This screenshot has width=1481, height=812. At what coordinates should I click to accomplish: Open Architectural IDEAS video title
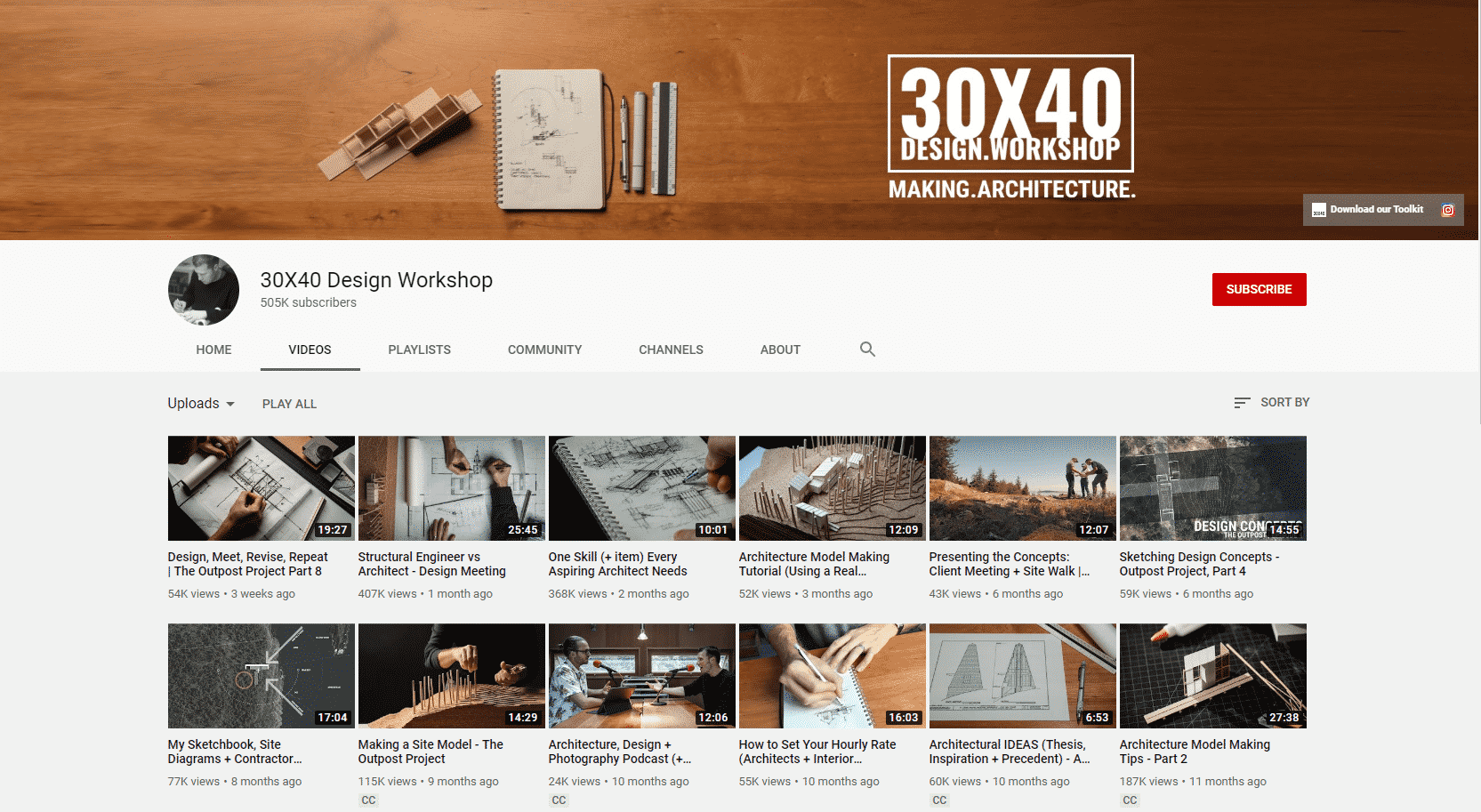coord(1010,752)
